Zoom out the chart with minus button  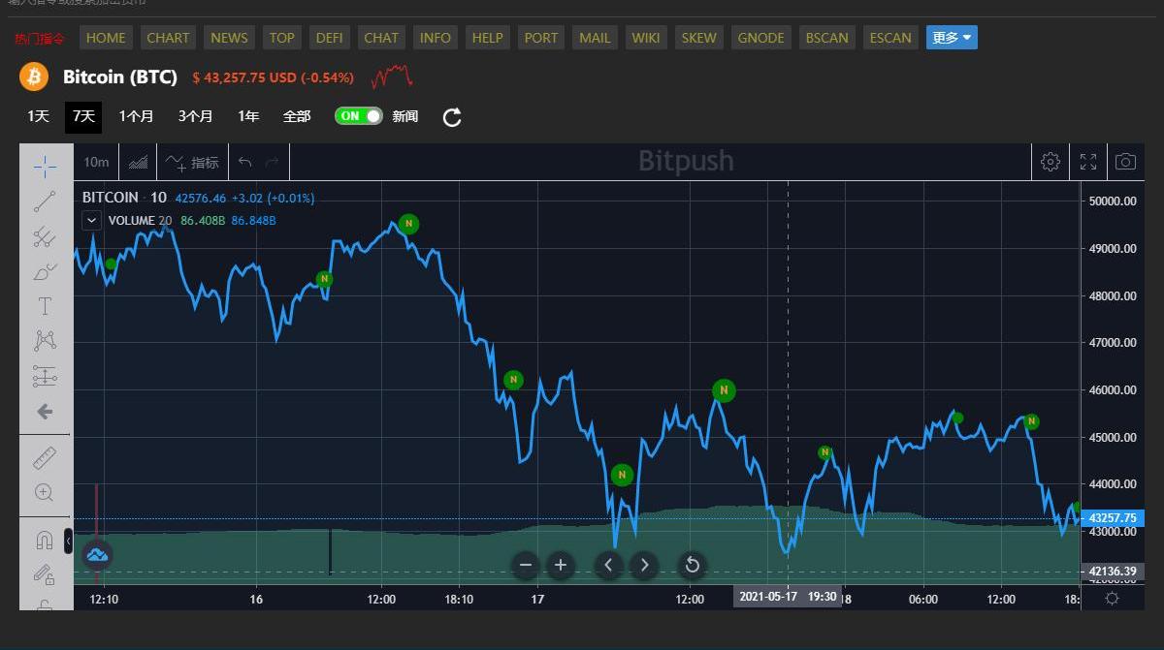[526, 565]
